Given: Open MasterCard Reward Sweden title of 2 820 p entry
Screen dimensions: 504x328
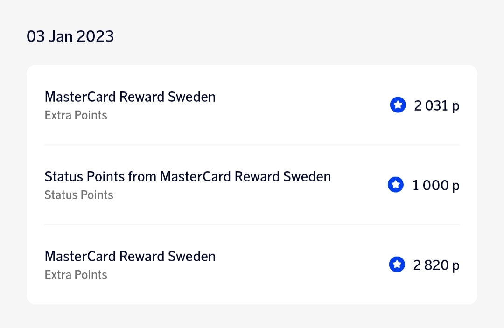Looking at the screenshot, I should tap(130, 257).
